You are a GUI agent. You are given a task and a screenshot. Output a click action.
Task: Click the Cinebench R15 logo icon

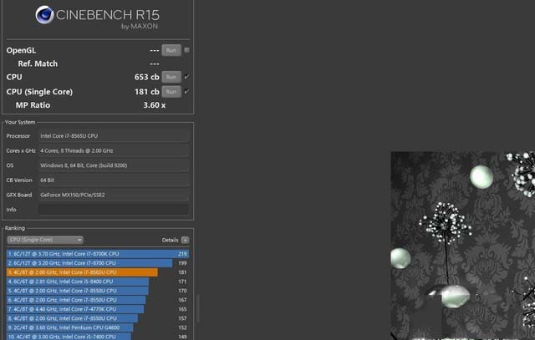[44, 15]
